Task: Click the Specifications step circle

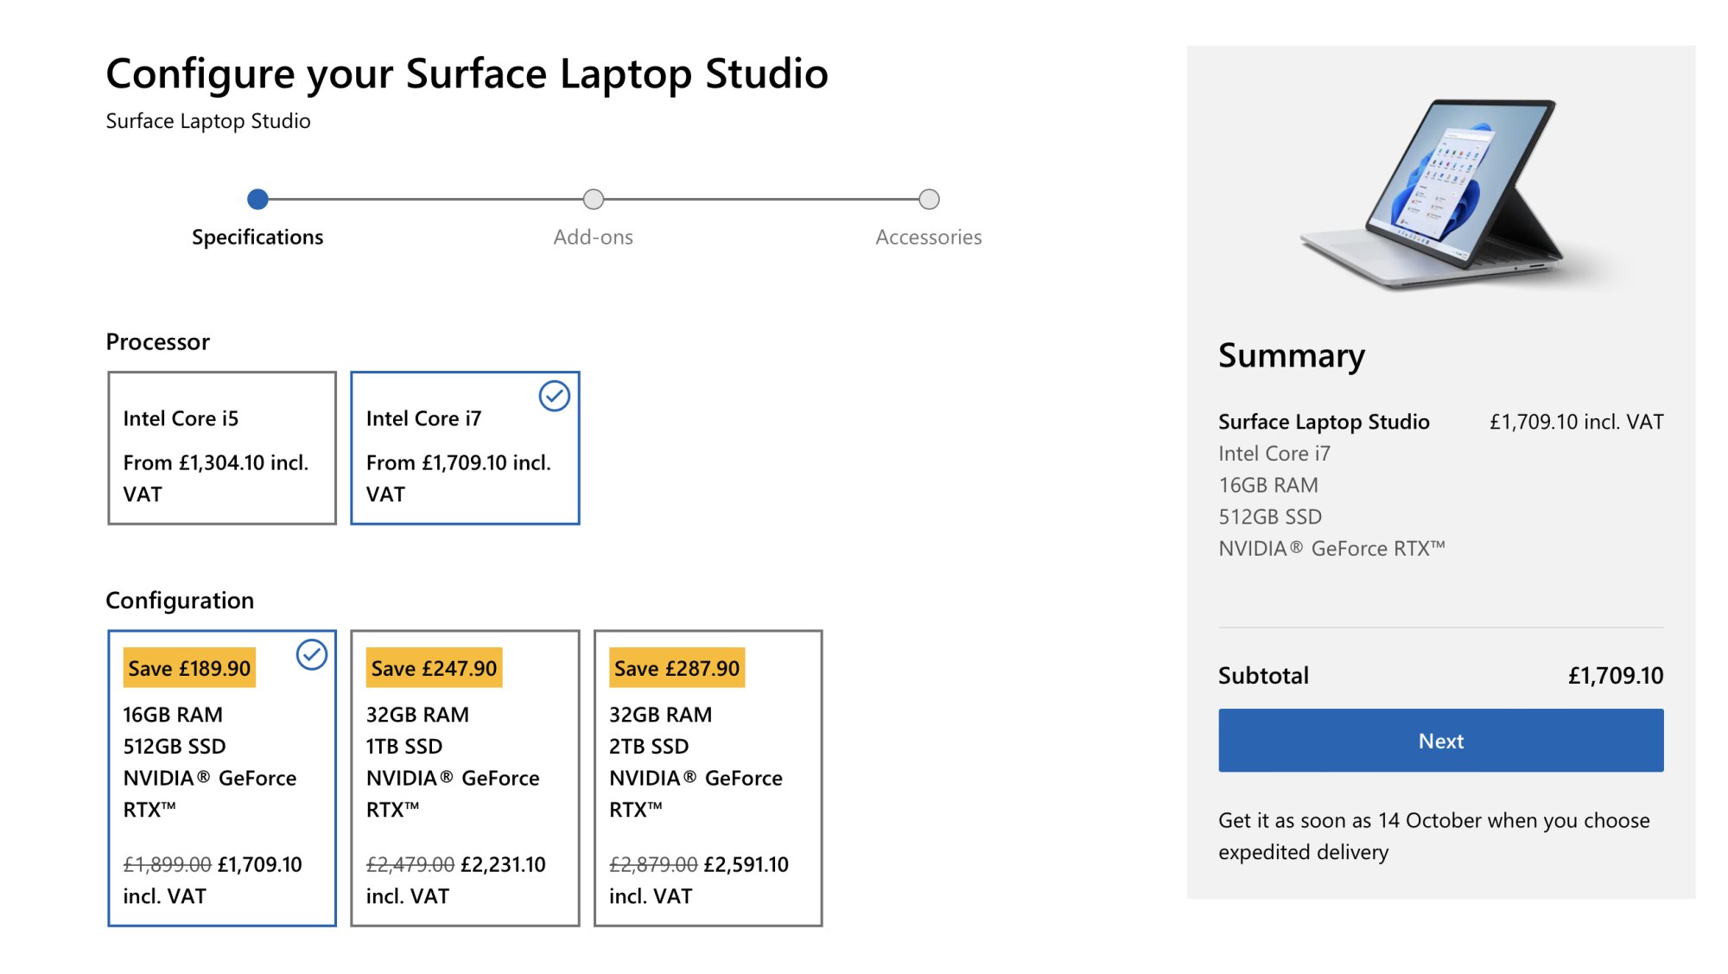Action: pyautogui.click(x=257, y=200)
